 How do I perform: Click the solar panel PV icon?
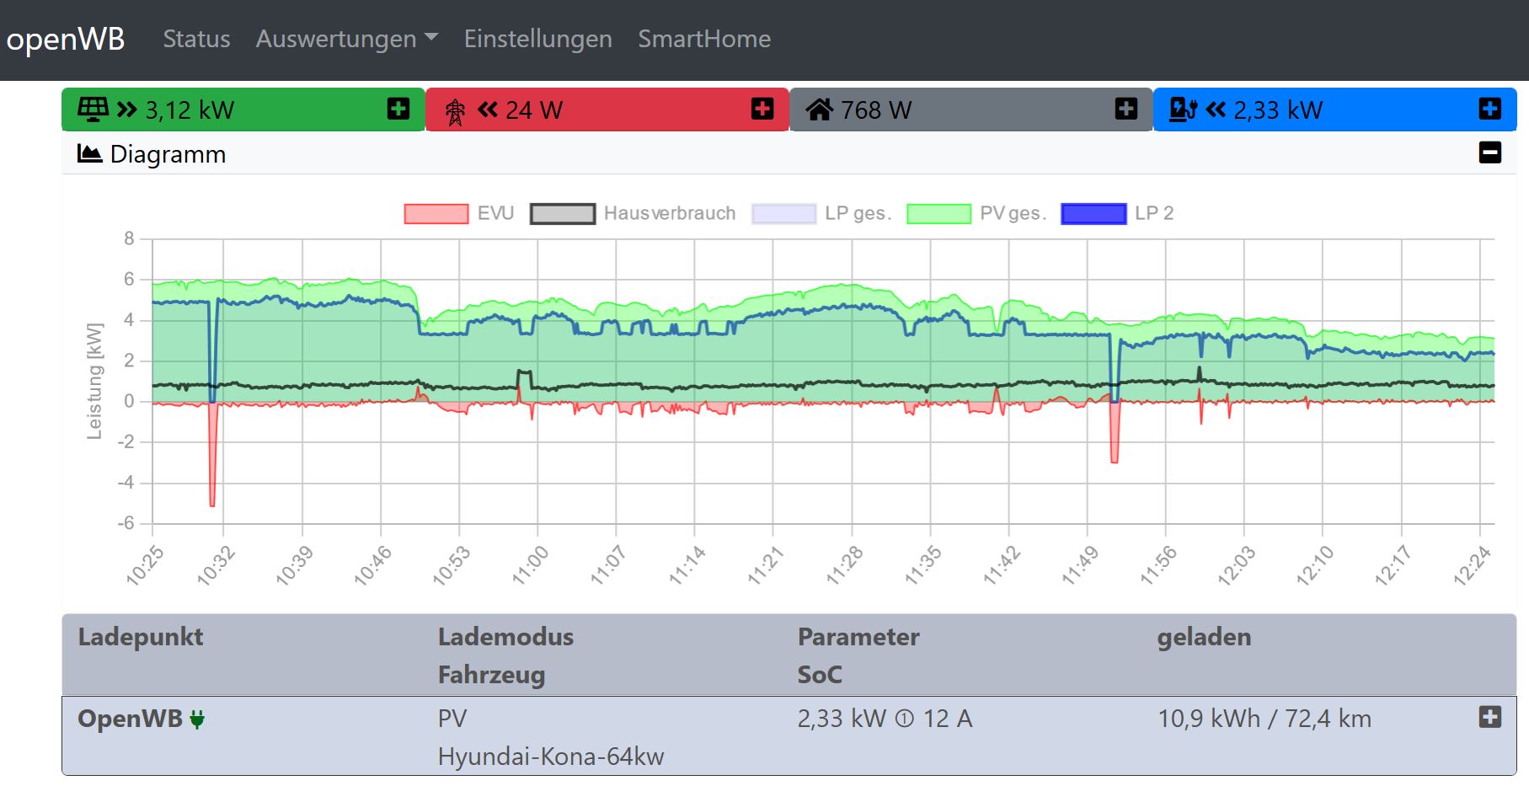(x=93, y=110)
